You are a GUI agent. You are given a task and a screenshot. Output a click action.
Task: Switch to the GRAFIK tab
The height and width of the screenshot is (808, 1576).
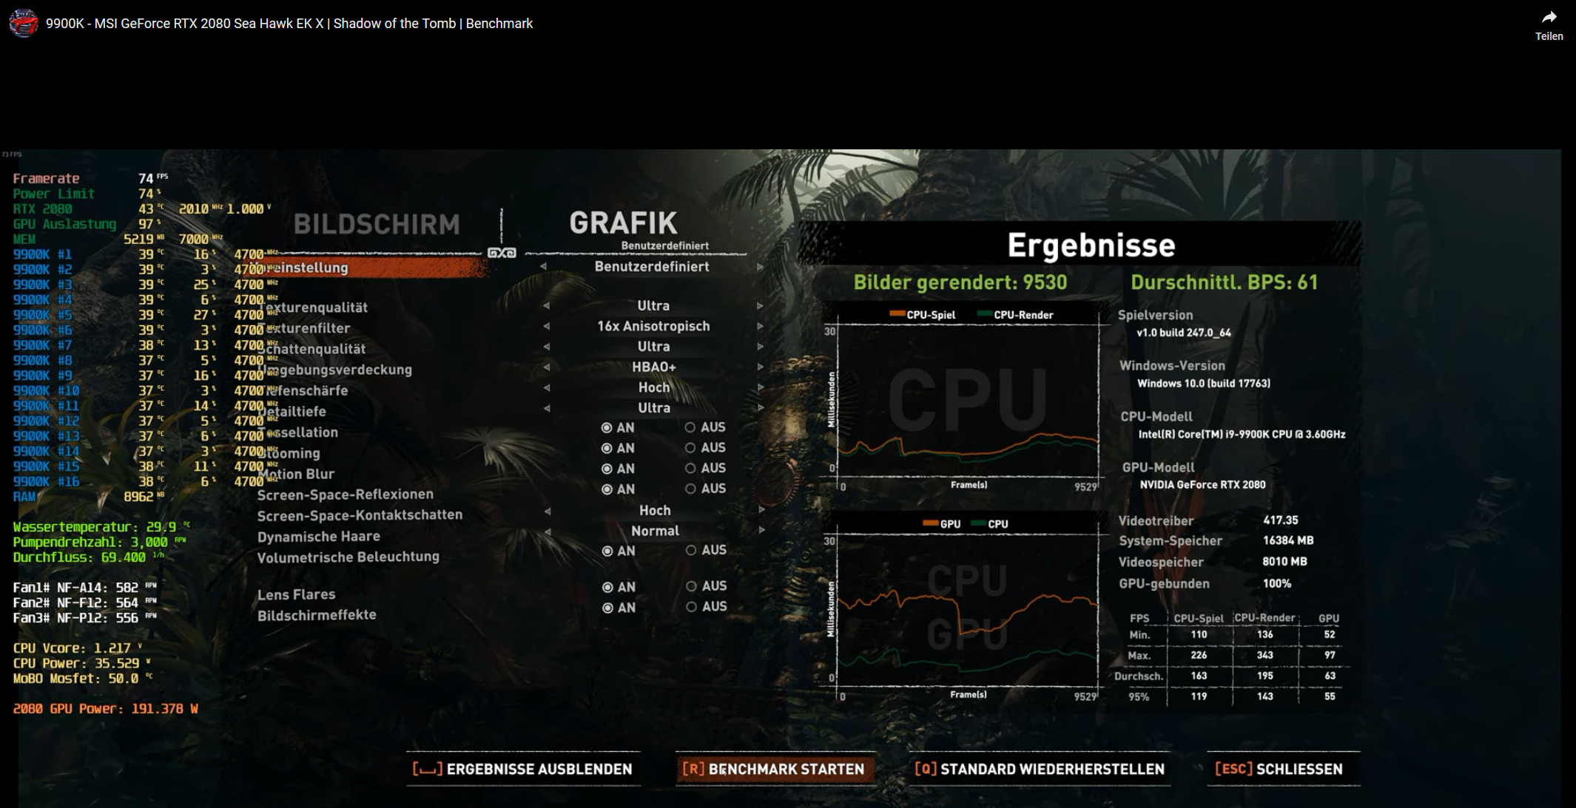click(623, 223)
